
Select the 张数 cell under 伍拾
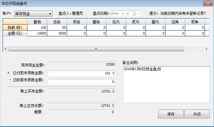pyautogui.click(x=57, y=28)
